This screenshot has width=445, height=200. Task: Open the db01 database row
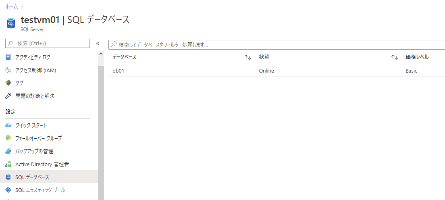pyautogui.click(x=277, y=71)
